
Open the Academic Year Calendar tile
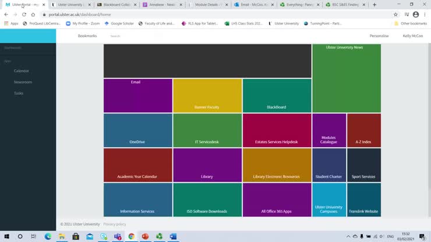tap(138, 165)
